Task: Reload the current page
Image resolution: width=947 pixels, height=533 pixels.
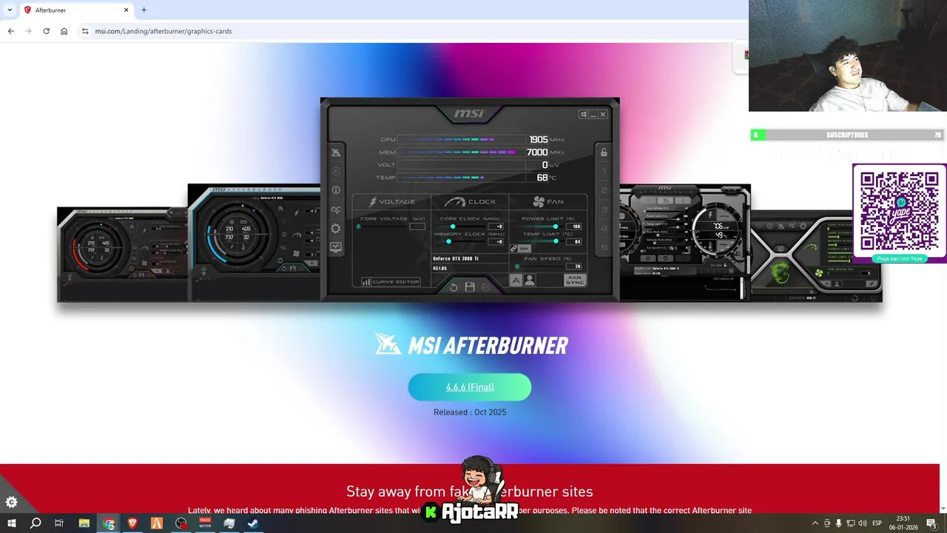Action: pos(46,31)
